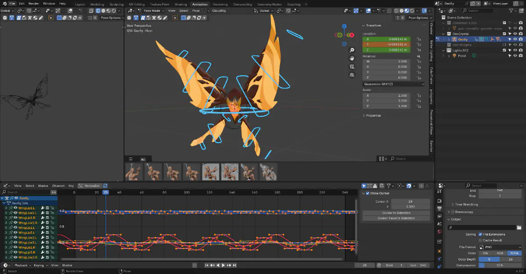
Task: Switch to orthographic grid view icon
Action: coord(352,75)
